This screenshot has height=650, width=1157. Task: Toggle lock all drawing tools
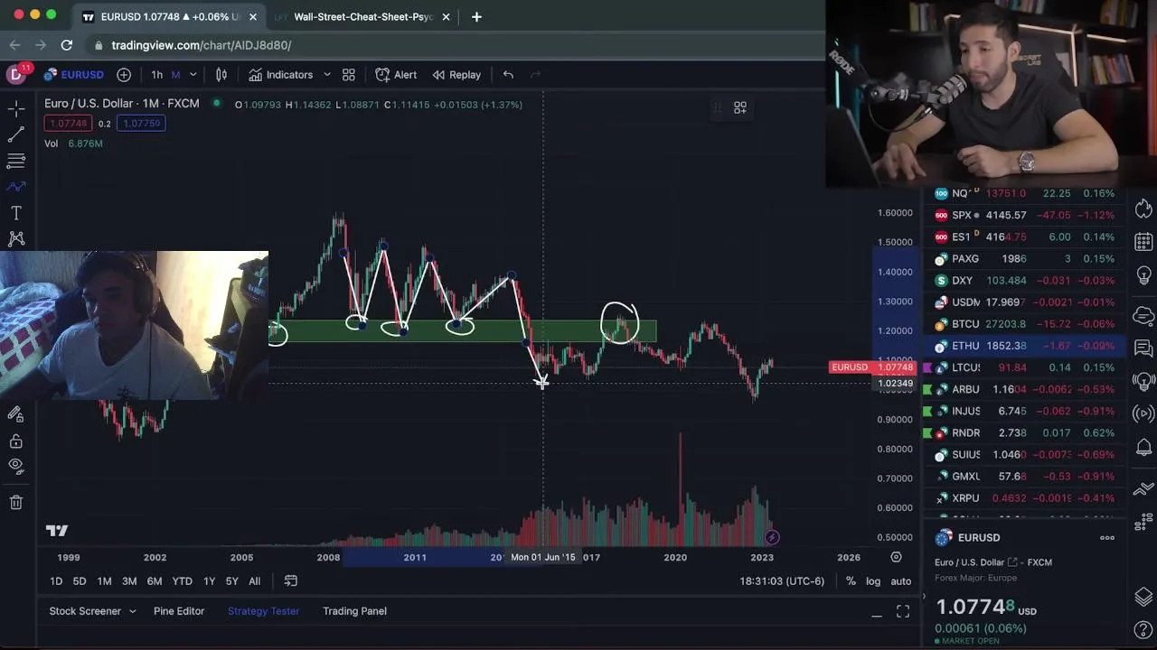coord(16,441)
